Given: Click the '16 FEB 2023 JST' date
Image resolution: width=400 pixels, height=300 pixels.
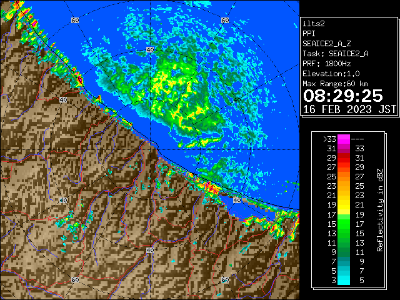Looking at the screenshot, I should [349, 109].
